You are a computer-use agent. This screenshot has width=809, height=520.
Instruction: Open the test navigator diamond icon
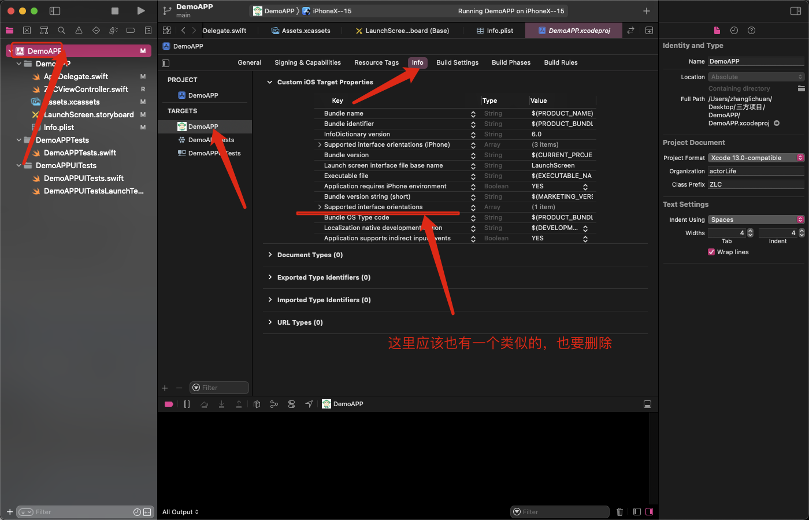pyautogui.click(x=96, y=31)
